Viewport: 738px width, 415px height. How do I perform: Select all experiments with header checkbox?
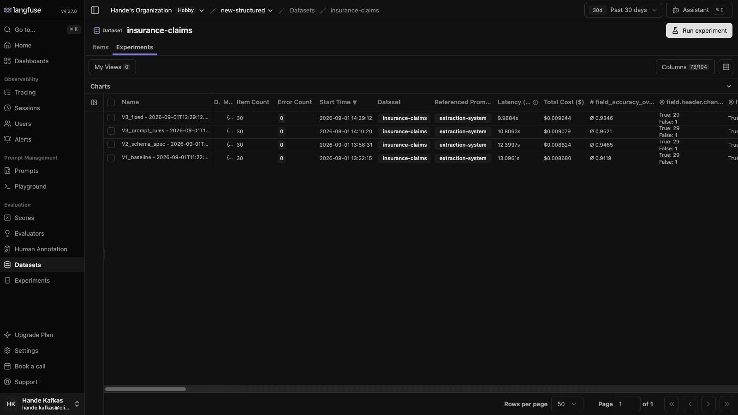click(111, 102)
